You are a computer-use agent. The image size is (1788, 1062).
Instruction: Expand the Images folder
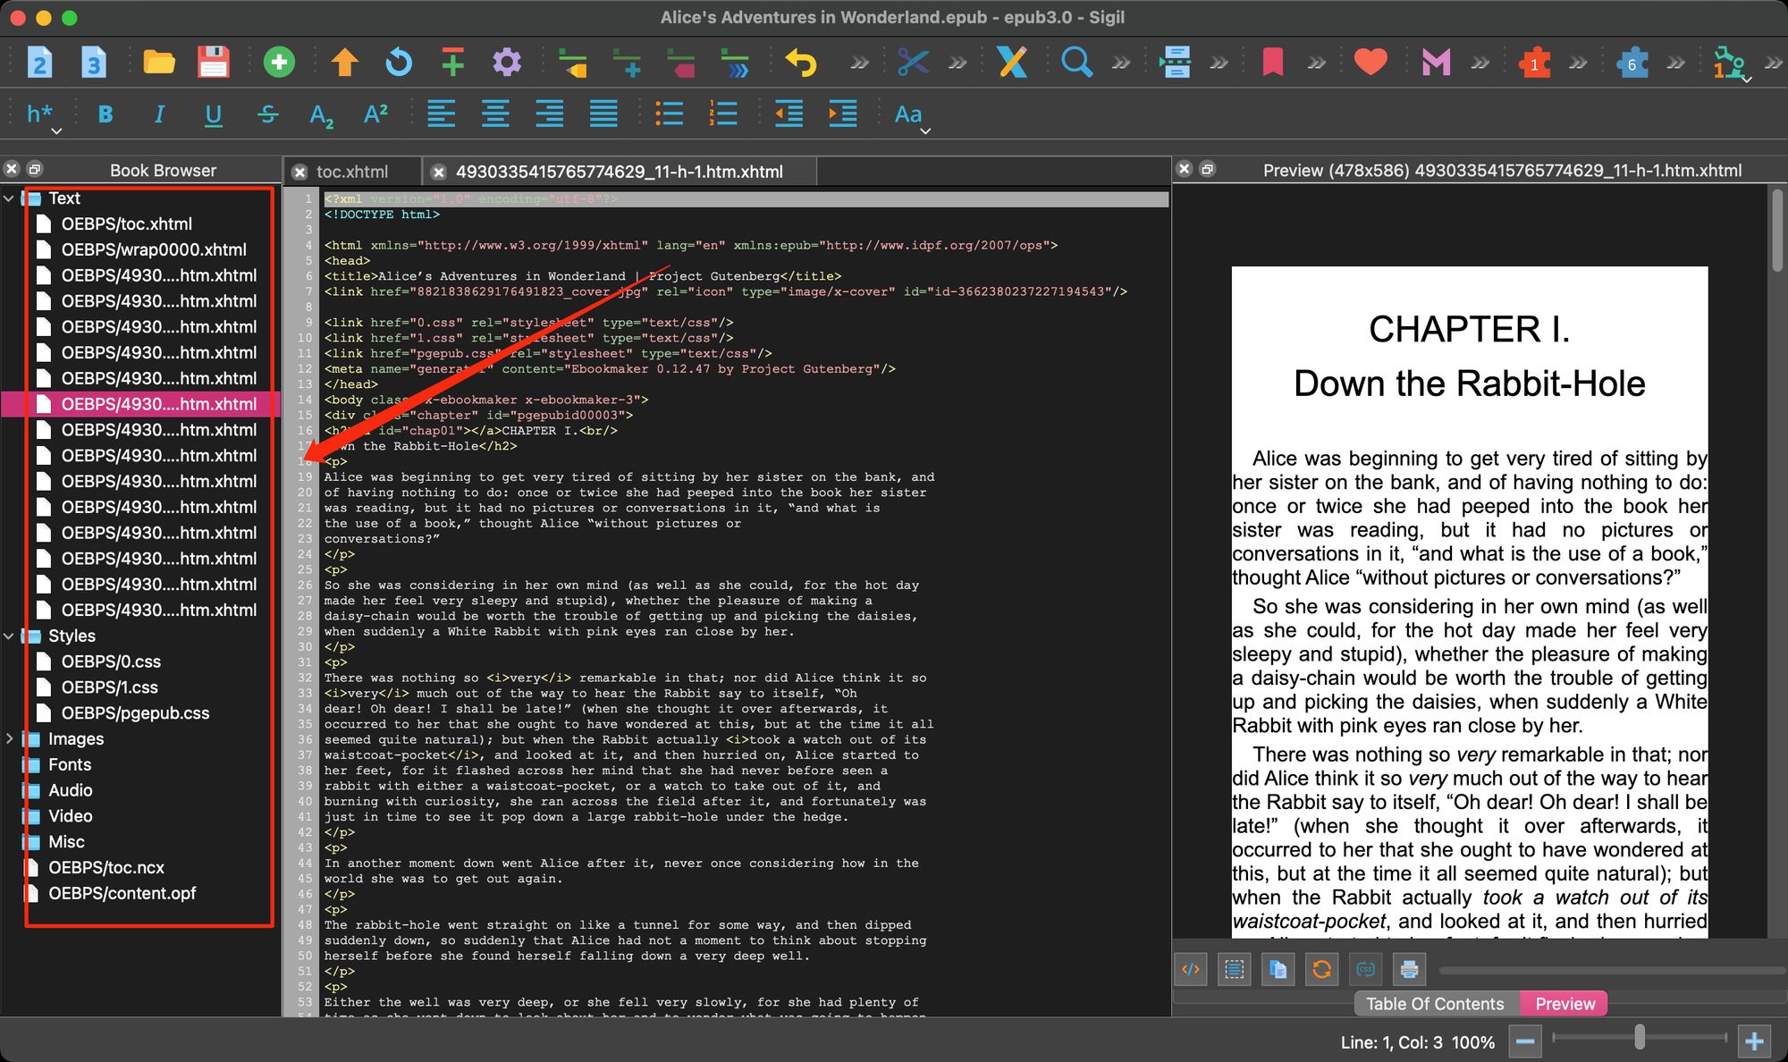[9, 739]
